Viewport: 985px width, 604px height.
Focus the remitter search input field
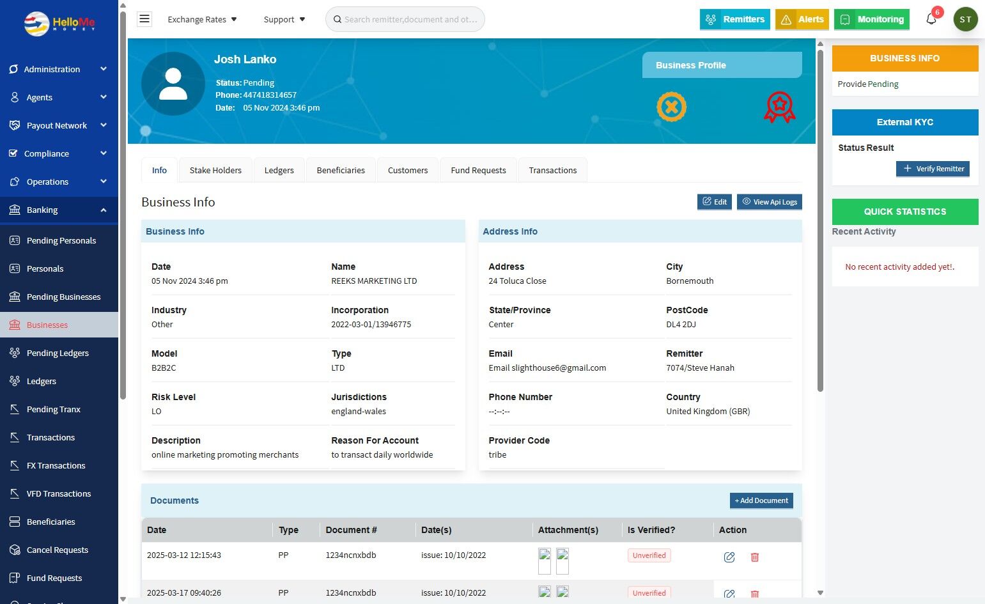coord(410,19)
